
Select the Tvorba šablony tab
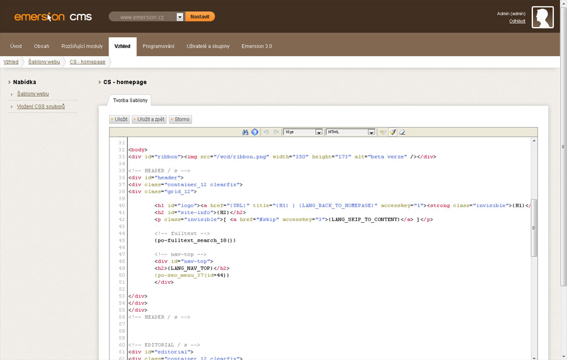coord(130,100)
